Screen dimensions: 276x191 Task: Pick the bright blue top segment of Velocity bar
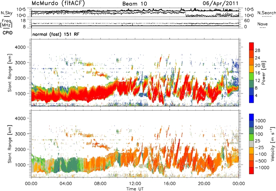click(x=252, y=117)
